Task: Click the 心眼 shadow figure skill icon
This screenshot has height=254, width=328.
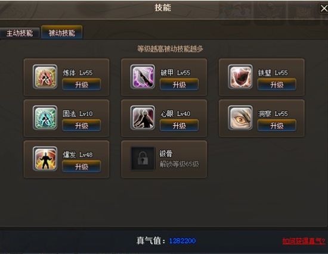Action: (x=143, y=118)
